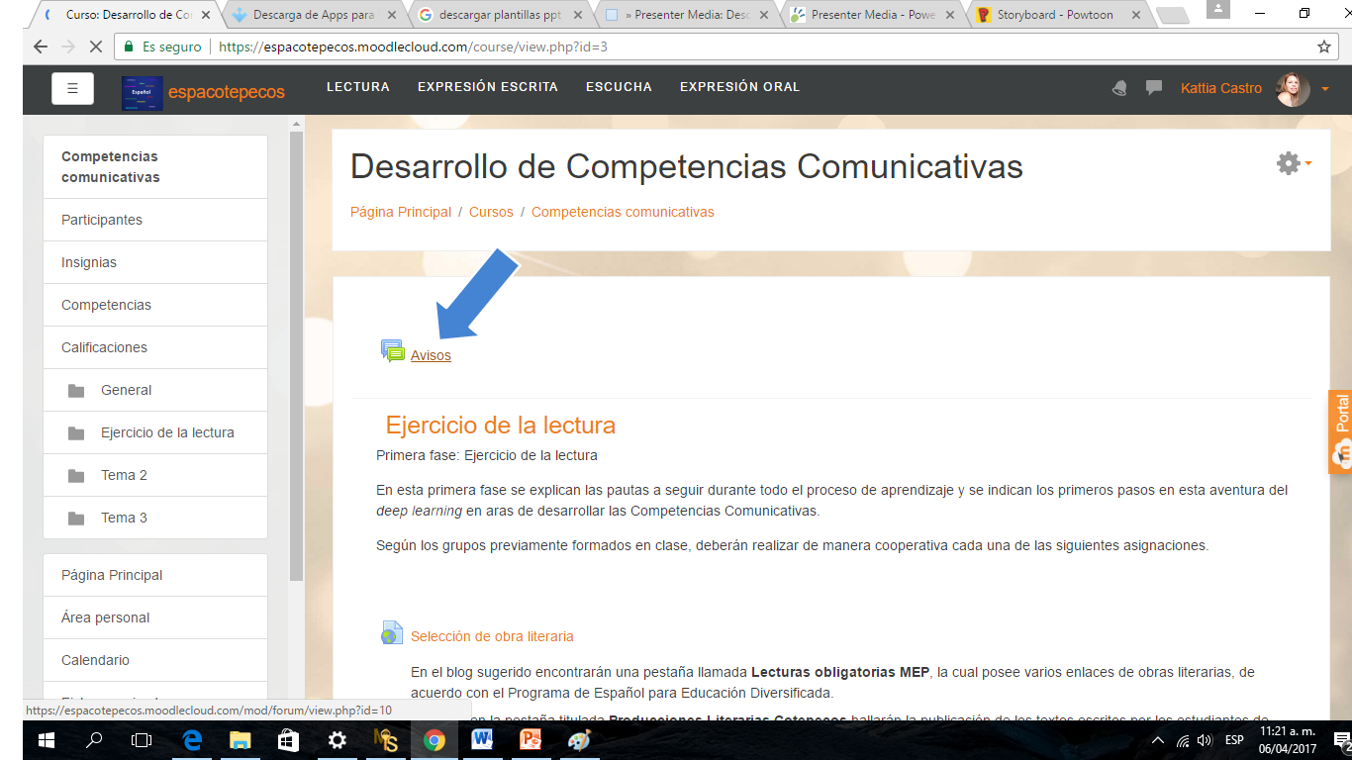Click the Tema 3 folder icon
The image size is (1352, 760).
click(76, 518)
